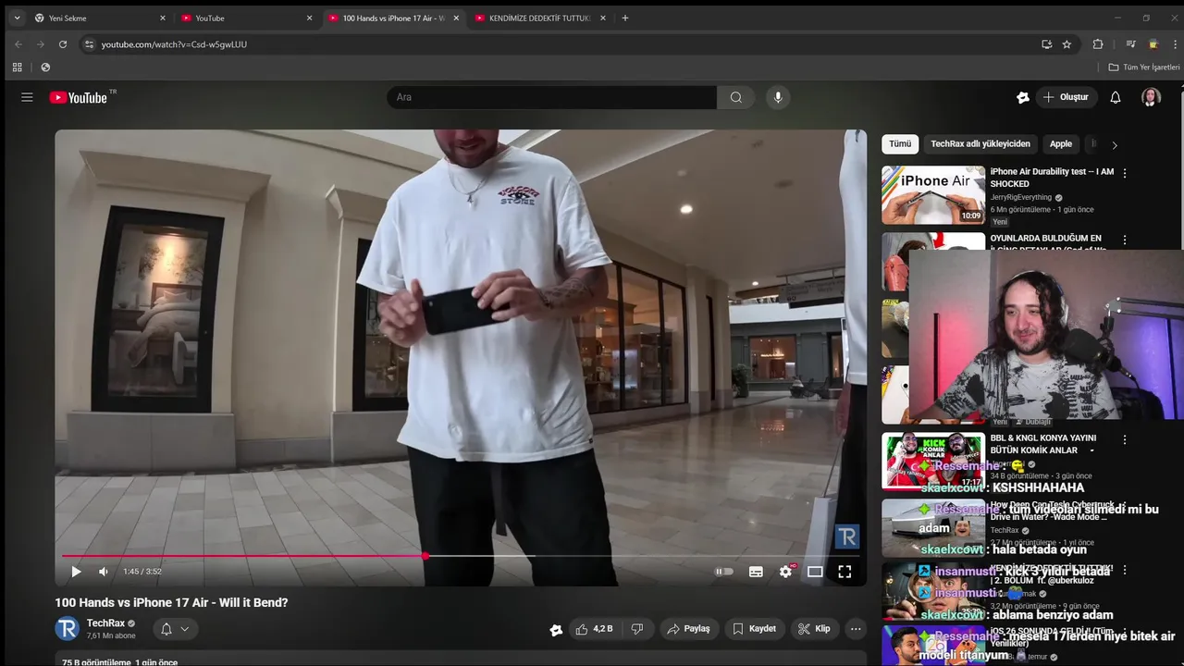Image resolution: width=1184 pixels, height=666 pixels.
Task: Seek using the red video progress bar
Action: 461,556
